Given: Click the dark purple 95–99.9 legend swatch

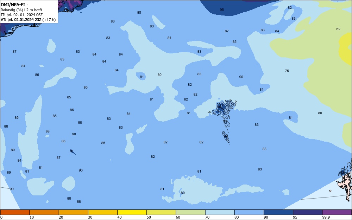Looking at the screenshot, I should click(308, 212).
